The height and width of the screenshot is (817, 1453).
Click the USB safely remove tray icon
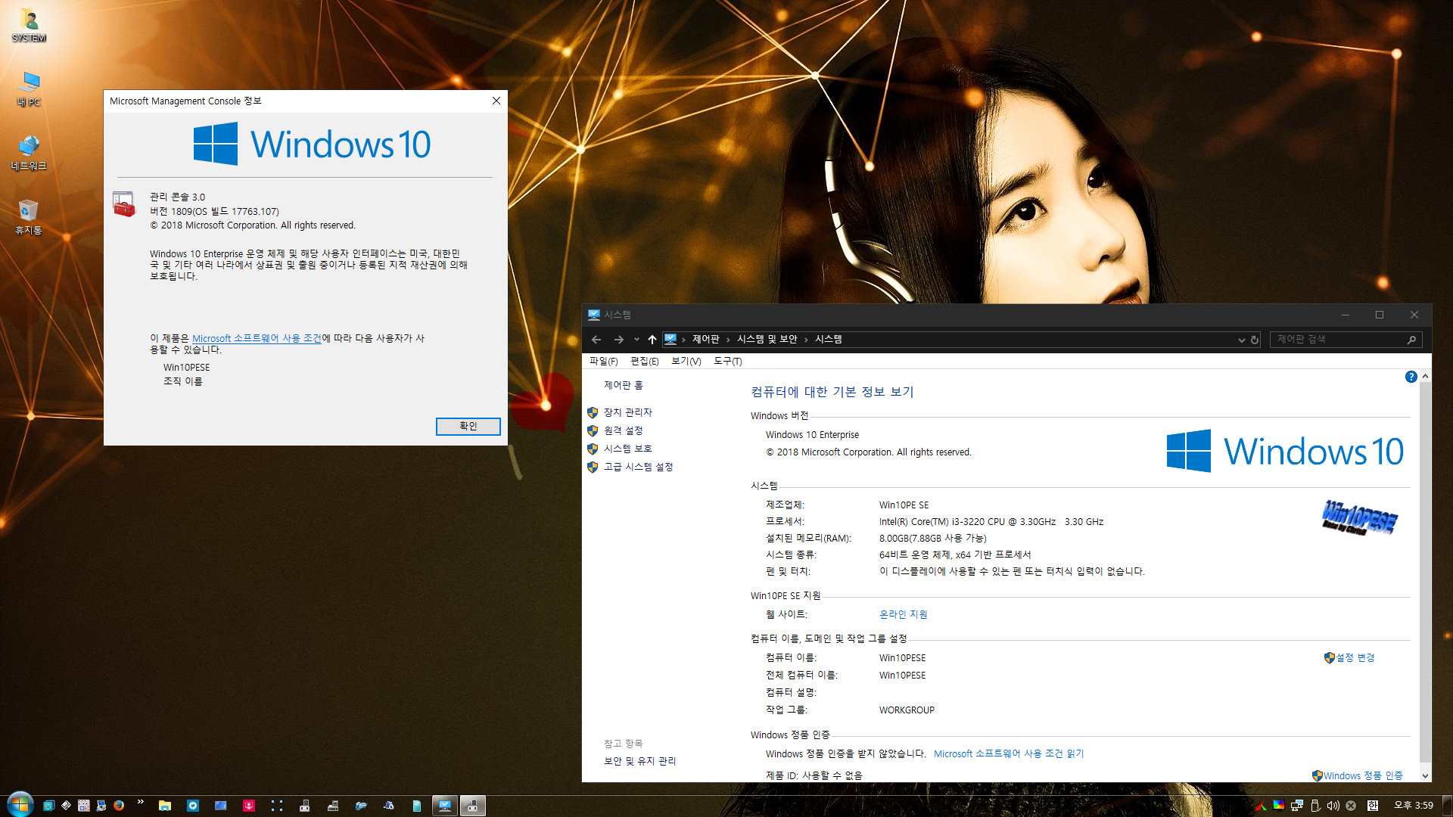click(1315, 806)
